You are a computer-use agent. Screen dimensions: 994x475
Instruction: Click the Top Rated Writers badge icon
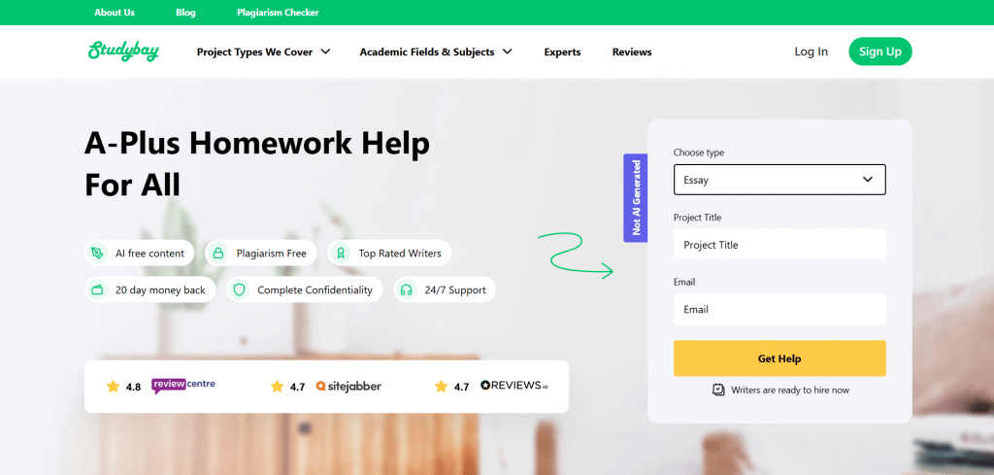[341, 253]
